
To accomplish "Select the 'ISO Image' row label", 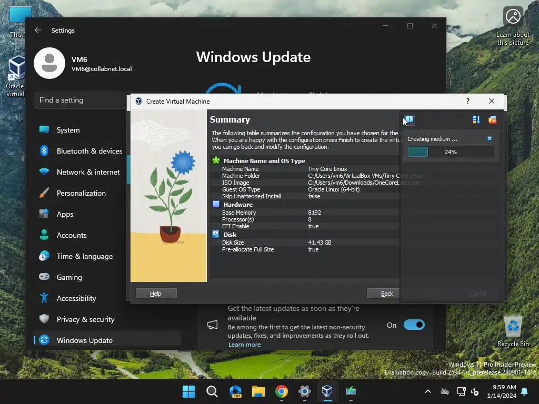I will [235, 183].
